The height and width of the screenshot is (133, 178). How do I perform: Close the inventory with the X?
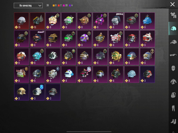(x=172, y=4)
